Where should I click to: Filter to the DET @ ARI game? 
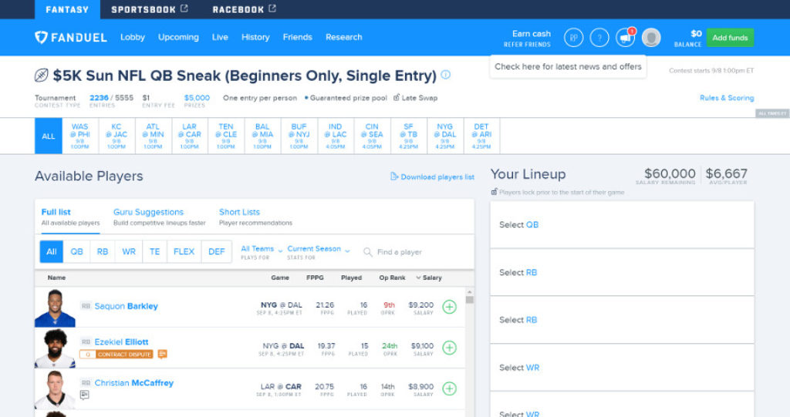(481, 136)
